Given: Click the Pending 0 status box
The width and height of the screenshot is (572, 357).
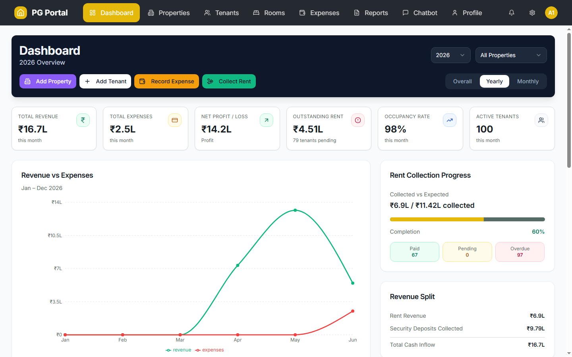Looking at the screenshot, I should [467, 252].
